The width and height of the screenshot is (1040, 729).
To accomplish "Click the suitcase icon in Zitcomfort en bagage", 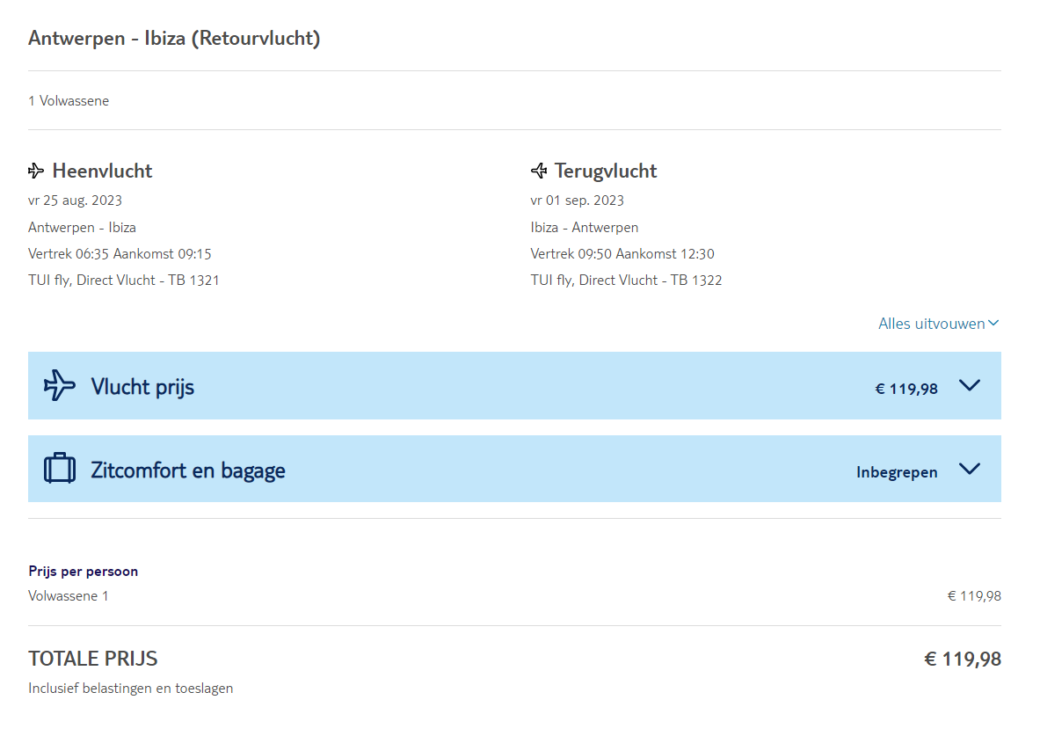I will 60,469.
